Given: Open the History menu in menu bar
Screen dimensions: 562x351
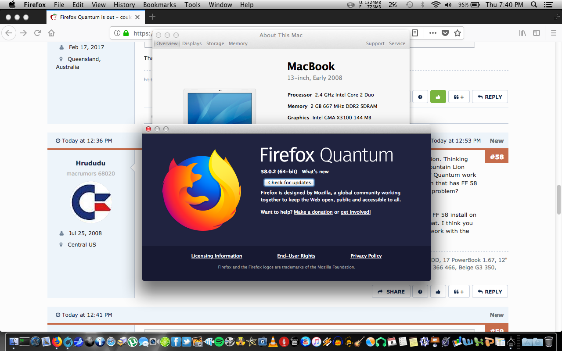Looking at the screenshot, I should coord(124,5).
